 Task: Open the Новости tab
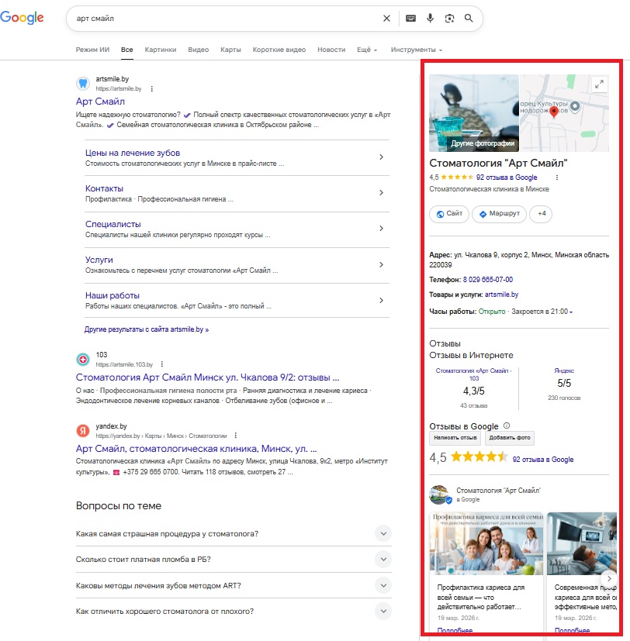click(331, 50)
